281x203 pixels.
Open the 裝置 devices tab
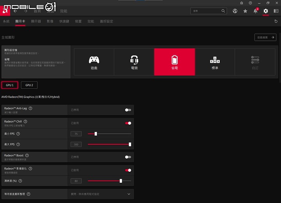(x=78, y=21)
